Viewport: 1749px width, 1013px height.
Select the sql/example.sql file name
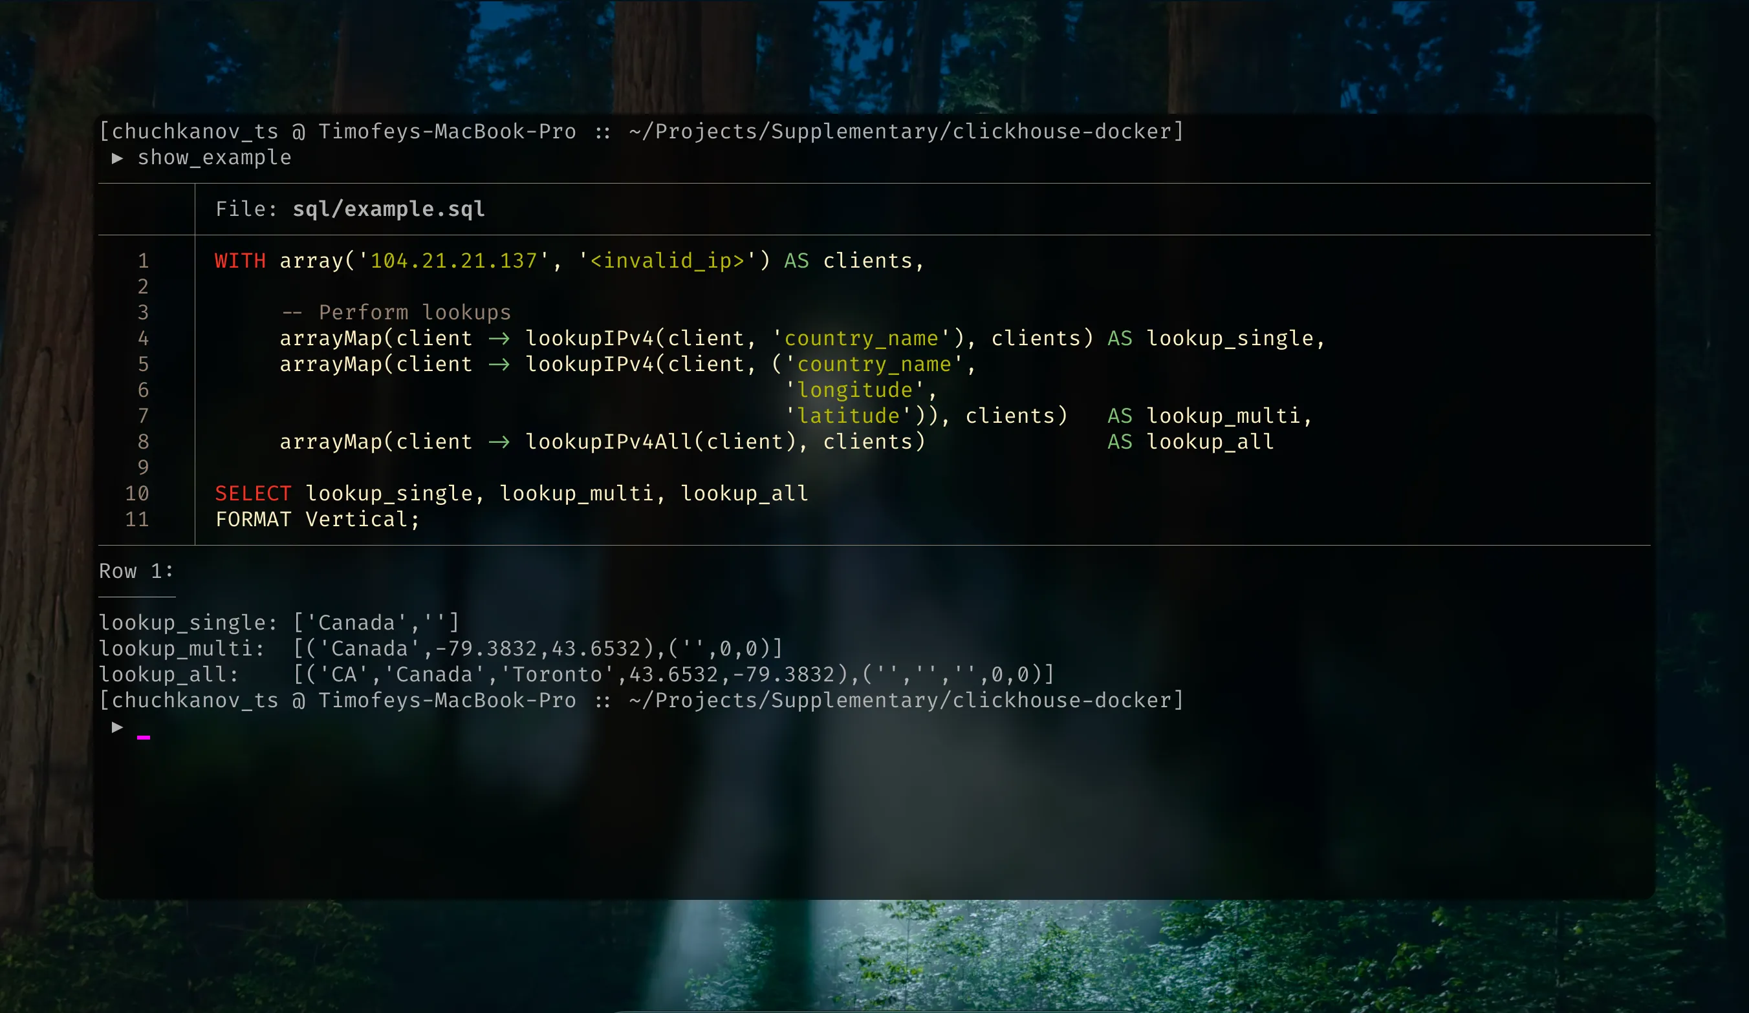(x=387, y=208)
